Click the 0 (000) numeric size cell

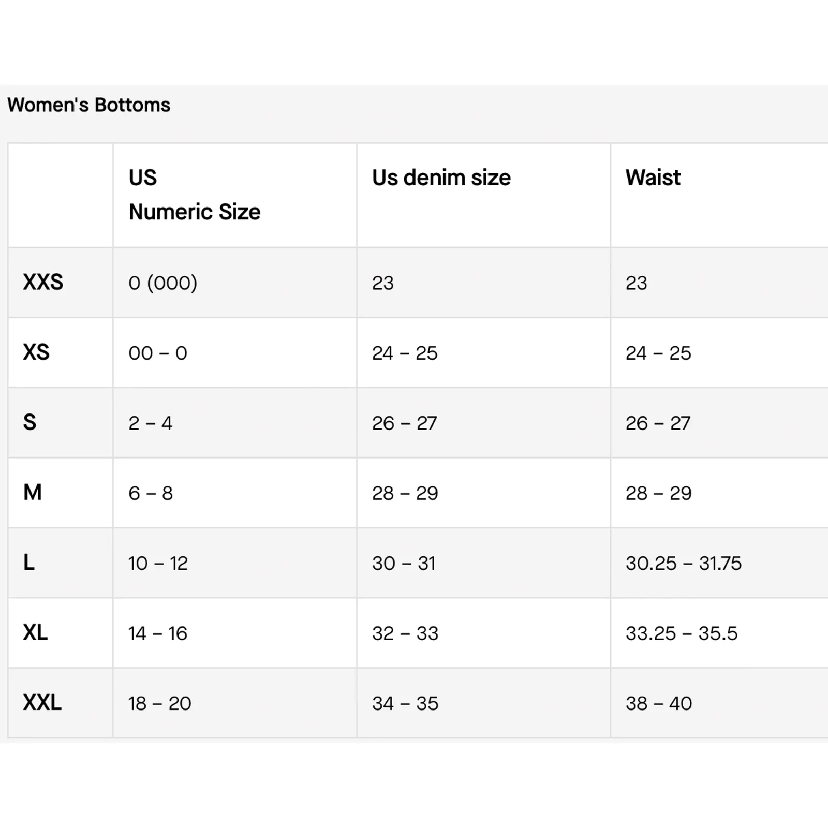click(x=163, y=283)
